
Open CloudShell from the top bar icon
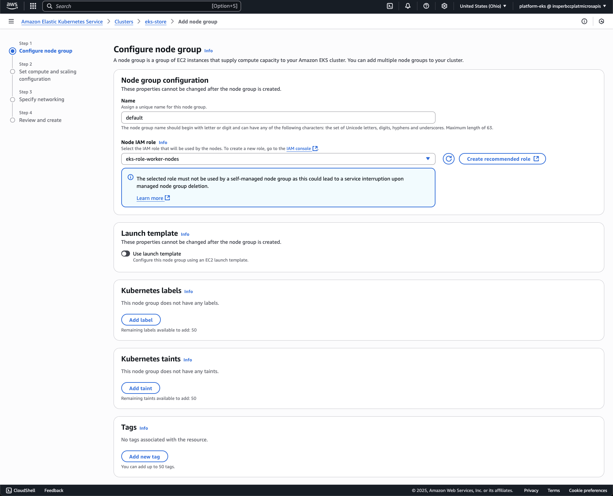(390, 6)
